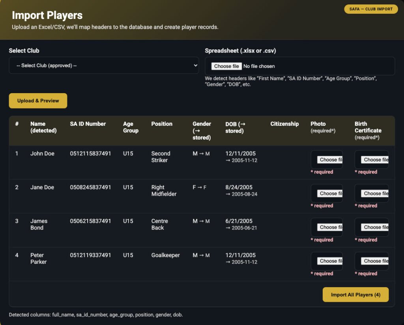Choose birth certificate file for Peter Parker

[x=374, y=261]
